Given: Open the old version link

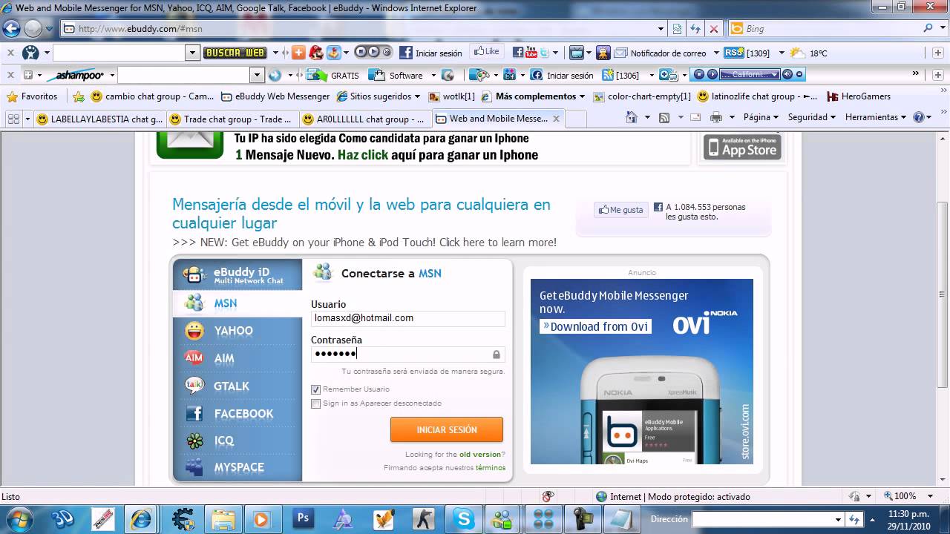Looking at the screenshot, I should point(480,454).
